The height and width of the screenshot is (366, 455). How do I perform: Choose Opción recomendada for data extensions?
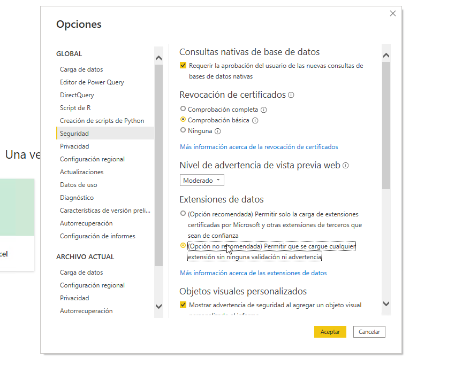(x=183, y=213)
